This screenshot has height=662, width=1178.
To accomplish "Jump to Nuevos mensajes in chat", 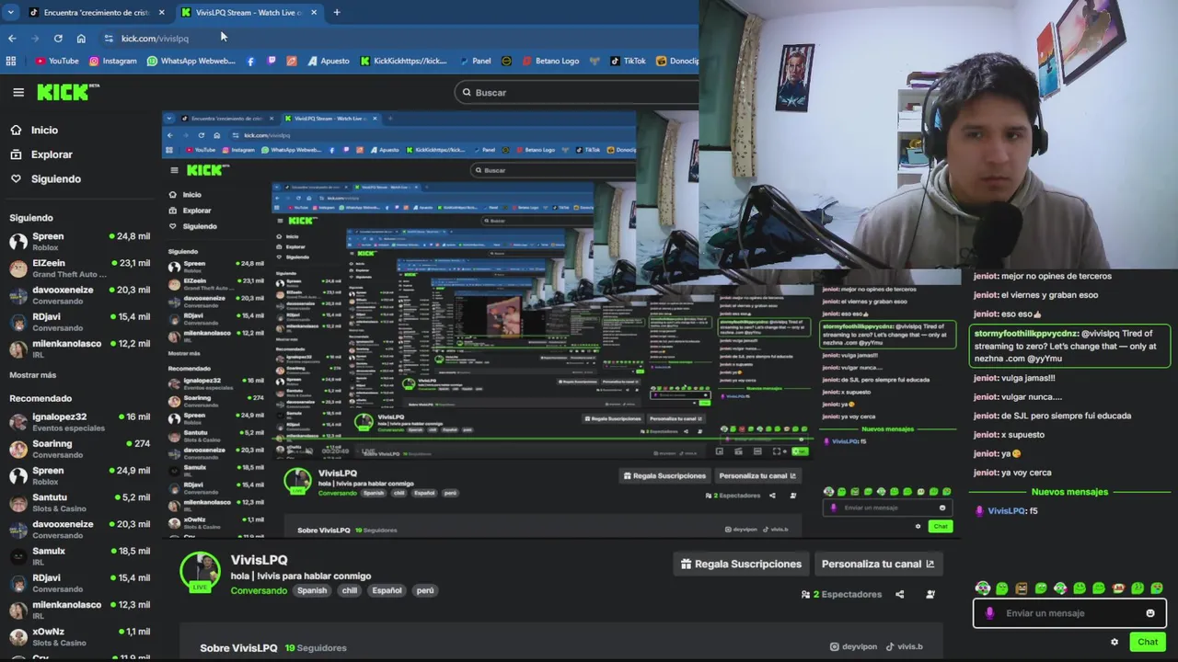I will click(1069, 492).
